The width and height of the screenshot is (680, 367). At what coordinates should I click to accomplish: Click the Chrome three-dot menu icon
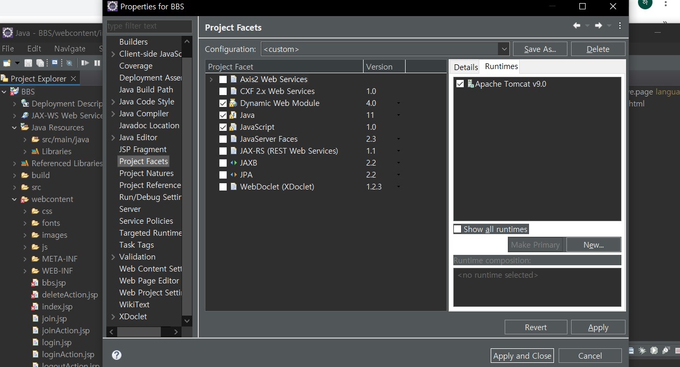click(x=665, y=4)
